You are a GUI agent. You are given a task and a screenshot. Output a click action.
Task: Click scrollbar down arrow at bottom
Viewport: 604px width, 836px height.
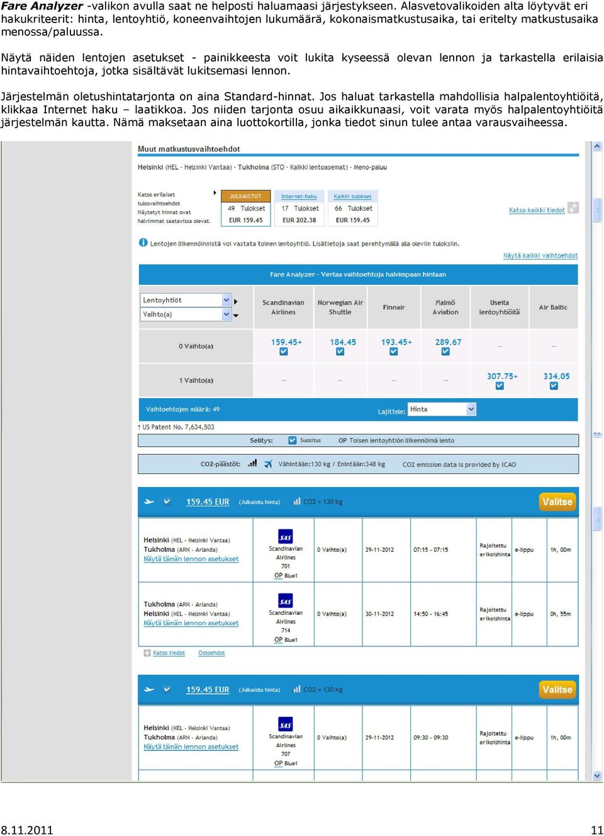click(x=597, y=776)
